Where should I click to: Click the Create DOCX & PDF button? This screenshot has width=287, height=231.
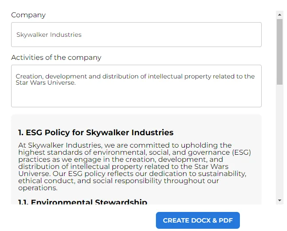pos(198,220)
